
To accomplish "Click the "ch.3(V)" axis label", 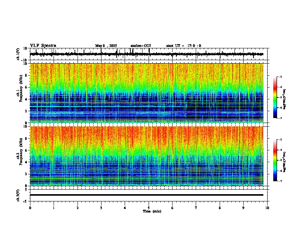I will coord(18,195).
